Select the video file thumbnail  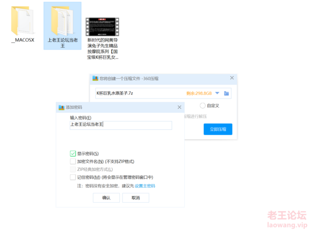click(102, 27)
